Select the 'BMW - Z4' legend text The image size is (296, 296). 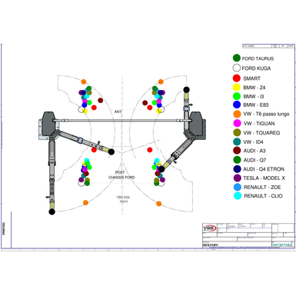click(254, 88)
